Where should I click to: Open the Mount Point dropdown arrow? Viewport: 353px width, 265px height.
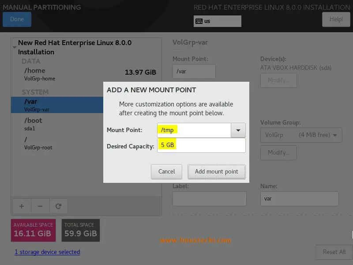pyautogui.click(x=238, y=130)
